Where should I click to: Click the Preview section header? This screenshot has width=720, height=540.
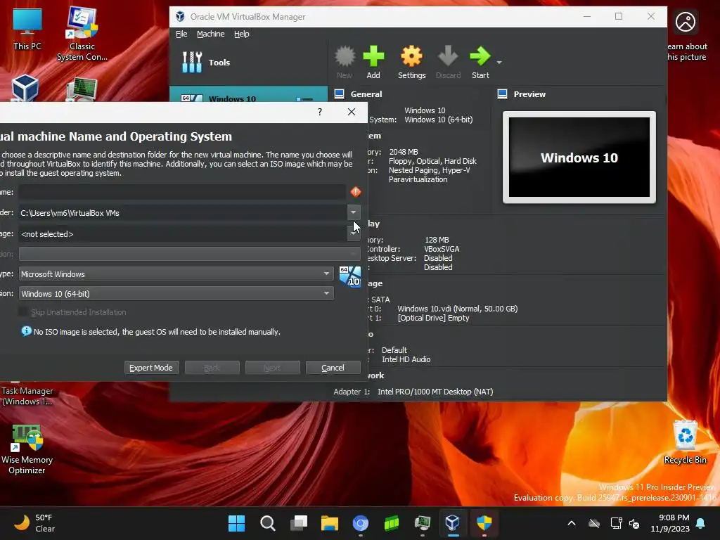point(529,94)
